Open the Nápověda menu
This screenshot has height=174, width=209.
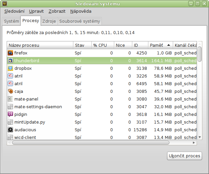(x=81, y=11)
